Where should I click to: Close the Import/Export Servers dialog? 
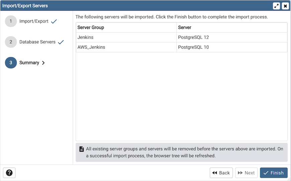[285, 6]
